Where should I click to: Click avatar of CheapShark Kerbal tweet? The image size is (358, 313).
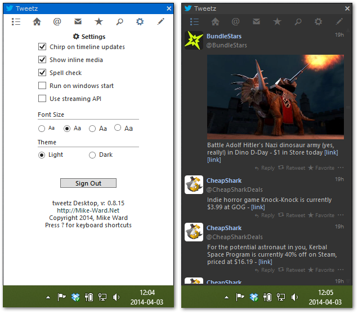click(x=194, y=232)
